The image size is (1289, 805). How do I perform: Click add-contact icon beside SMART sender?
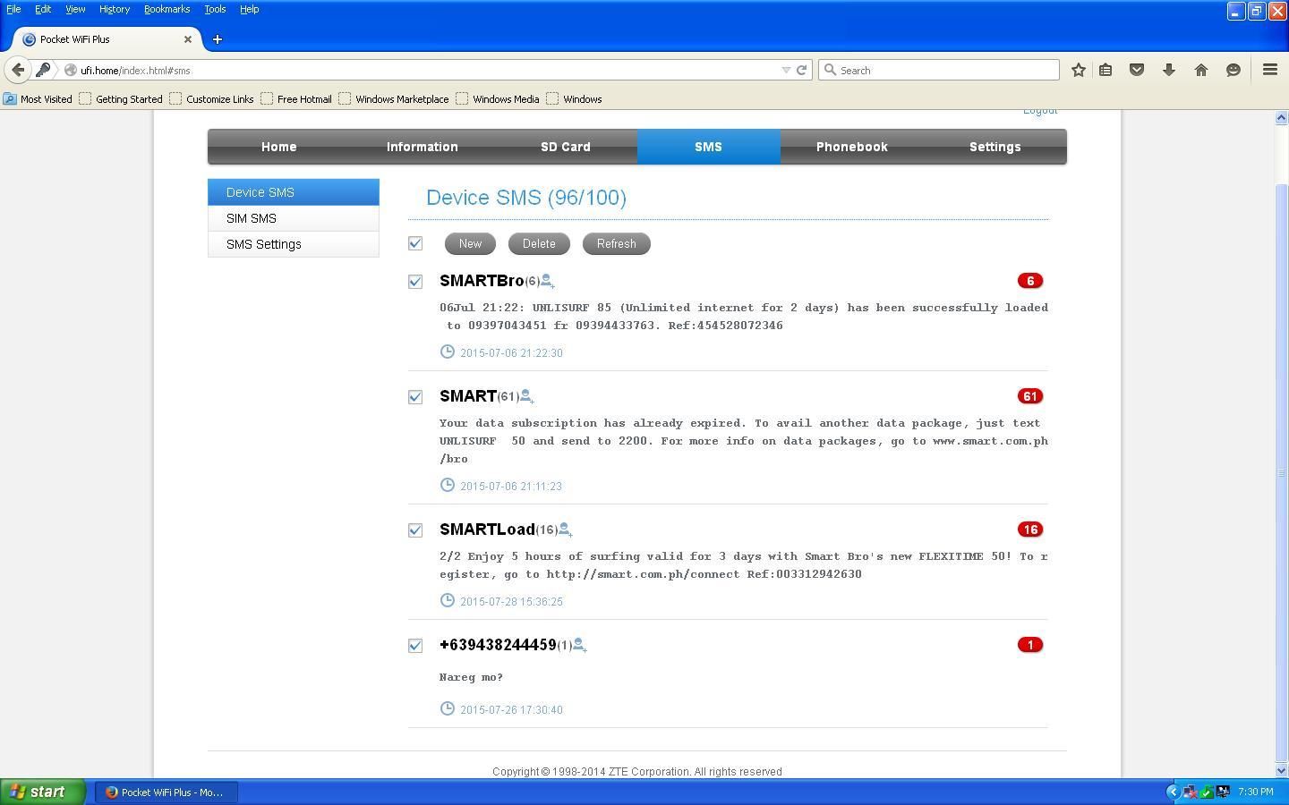point(527,397)
